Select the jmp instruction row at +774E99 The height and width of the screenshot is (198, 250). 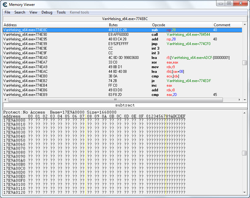(x=92, y=44)
